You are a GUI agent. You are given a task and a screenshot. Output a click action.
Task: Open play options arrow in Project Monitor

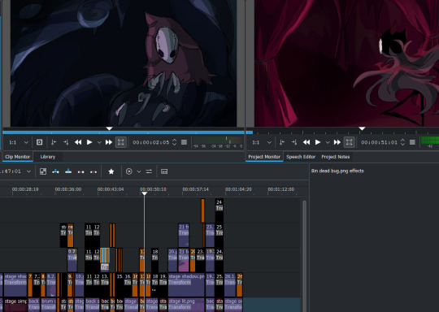(x=328, y=142)
